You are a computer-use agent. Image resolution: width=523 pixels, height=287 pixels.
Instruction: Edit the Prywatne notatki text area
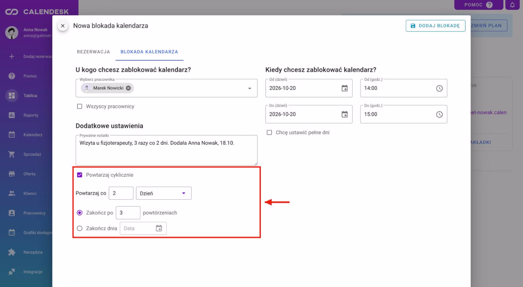point(166,151)
